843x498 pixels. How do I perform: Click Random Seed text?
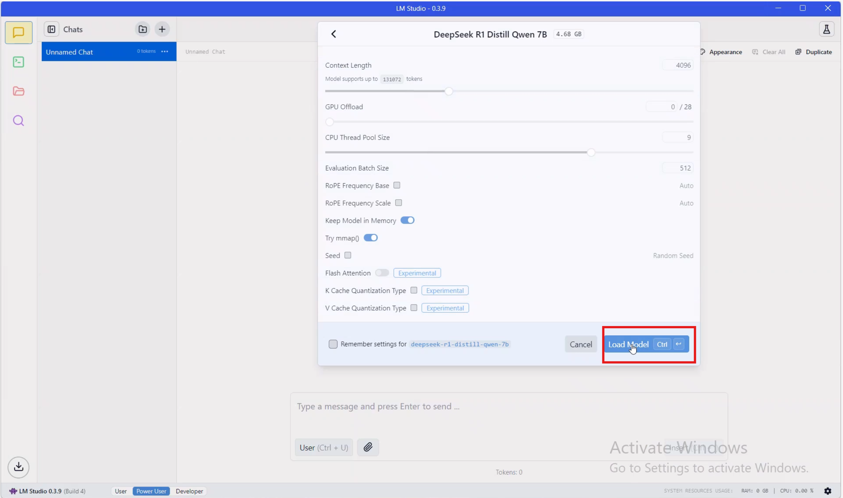(x=673, y=255)
